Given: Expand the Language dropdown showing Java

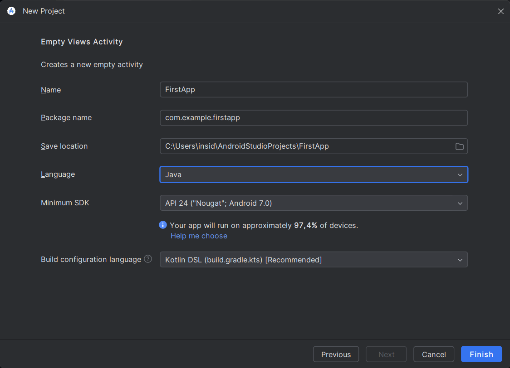Looking at the screenshot, I should 314,174.
